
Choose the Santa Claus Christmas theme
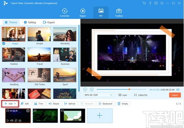(13, 94)
